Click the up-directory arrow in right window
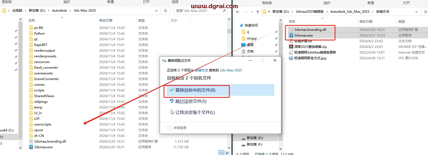 (258, 12)
